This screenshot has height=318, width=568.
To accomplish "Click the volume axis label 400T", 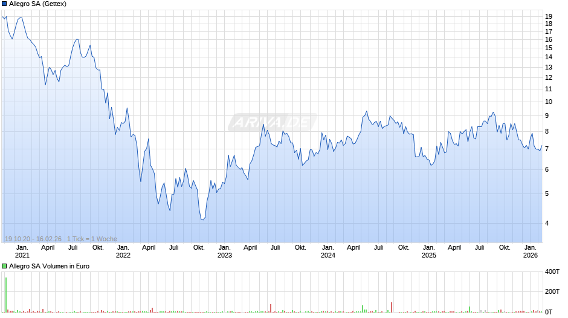I will 552,271.
